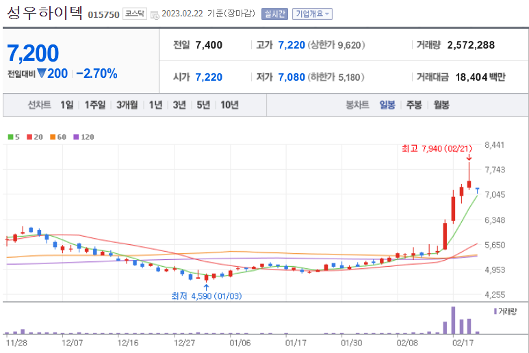This screenshot has width=529, height=353.
Task: Click the orange 60-day moving average swatch
Action: point(53,137)
